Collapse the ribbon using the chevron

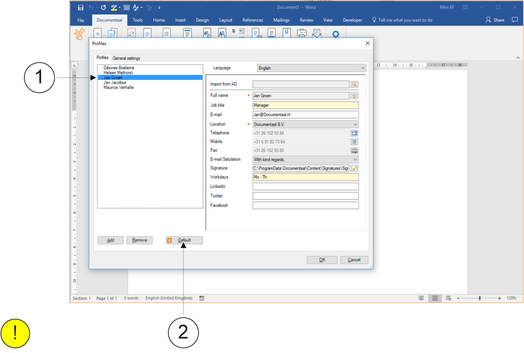click(x=518, y=58)
